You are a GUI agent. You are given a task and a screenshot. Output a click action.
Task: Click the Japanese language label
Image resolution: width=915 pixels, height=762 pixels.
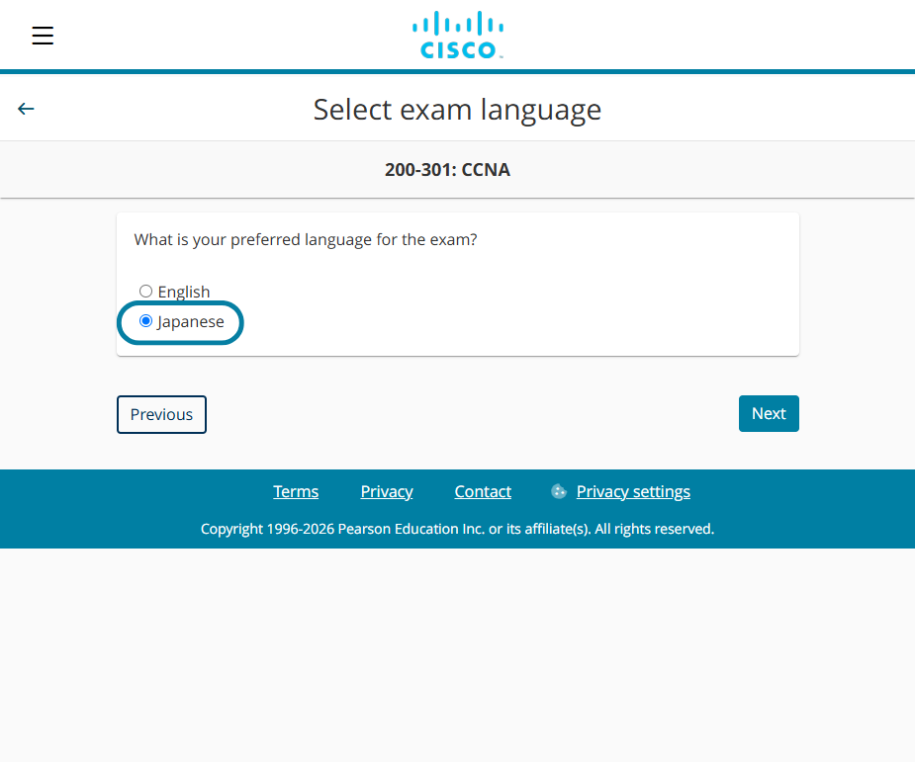190,322
